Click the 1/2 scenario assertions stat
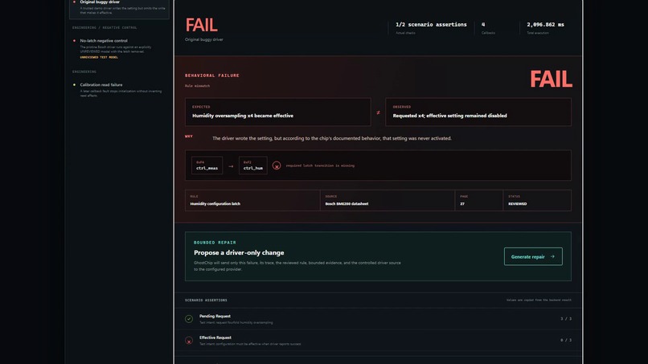The width and height of the screenshot is (648, 364). [x=431, y=25]
